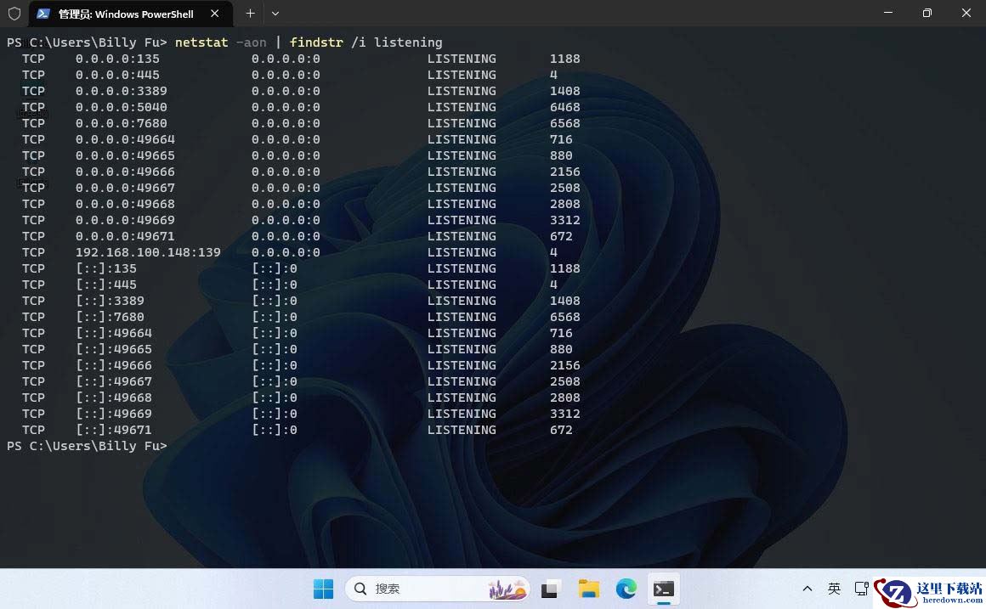Screen dimensions: 986x609
Task: Launch Microsoft Edge from the taskbar
Action: pyautogui.click(x=626, y=589)
